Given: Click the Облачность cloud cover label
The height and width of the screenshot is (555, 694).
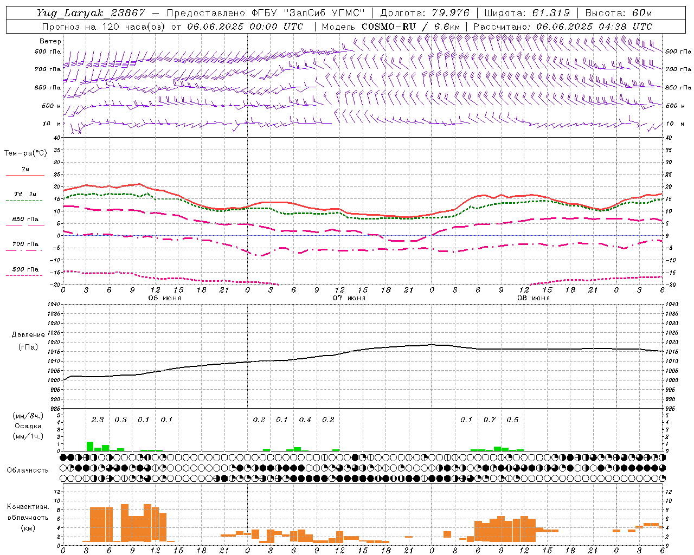Looking at the screenshot, I should tap(28, 470).
